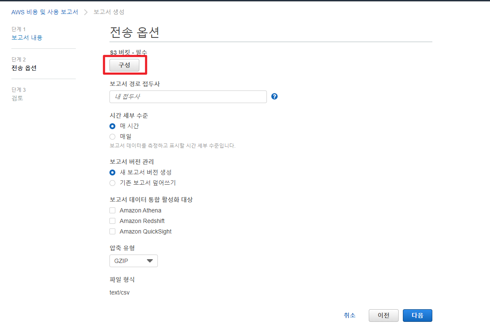The image size is (490, 329).
Task: Select the 매 시간 radio button
Action: tap(112, 126)
